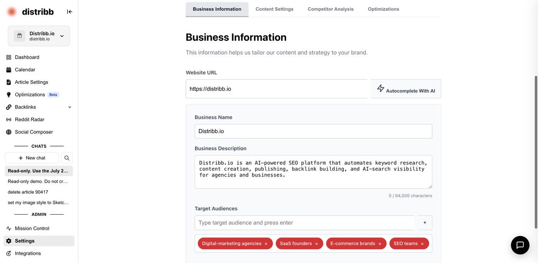Image resolution: width=538 pixels, height=263 pixels.
Task: Click the target audience input field
Action: tap(304, 223)
